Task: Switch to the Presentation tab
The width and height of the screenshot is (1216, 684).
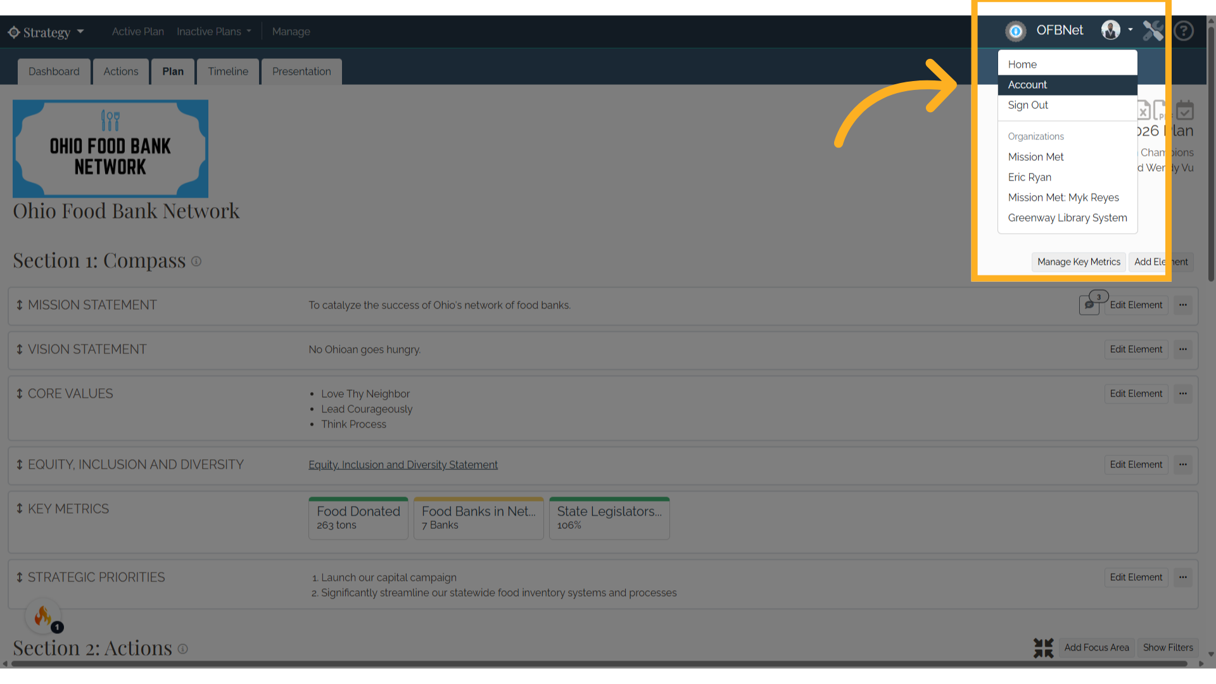Action: tap(301, 72)
